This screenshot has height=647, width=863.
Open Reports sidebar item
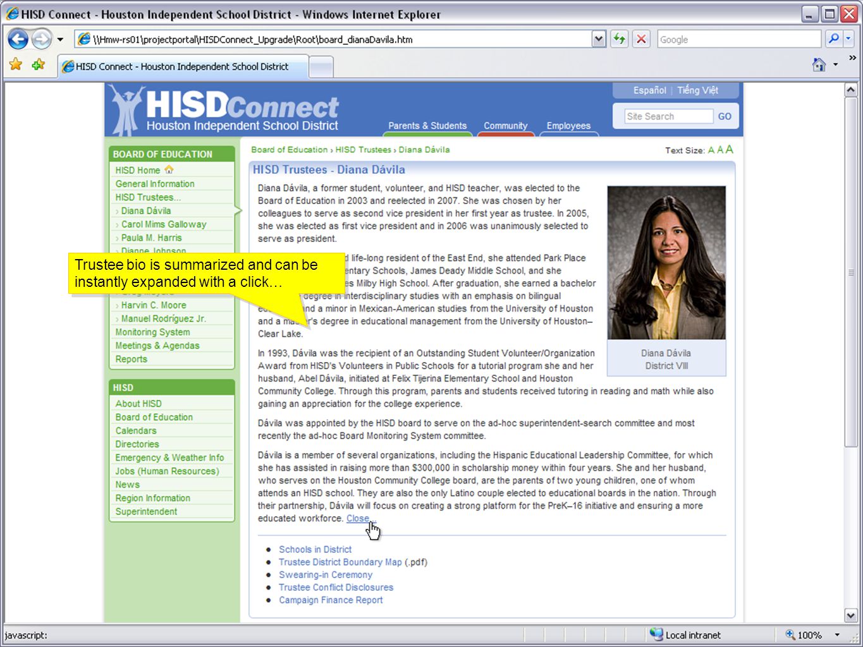pos(131,359)
